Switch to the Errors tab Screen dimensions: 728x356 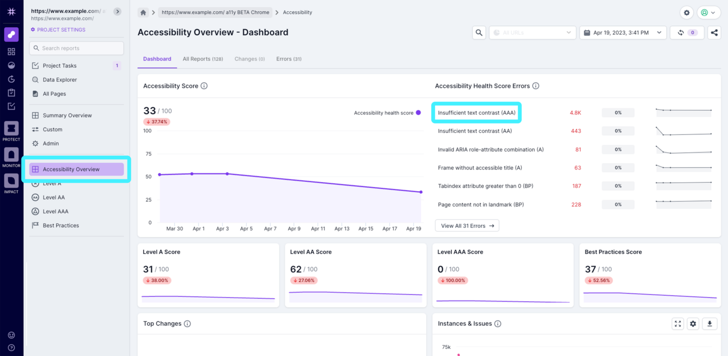pyautogui.click(x=289, y=59)
